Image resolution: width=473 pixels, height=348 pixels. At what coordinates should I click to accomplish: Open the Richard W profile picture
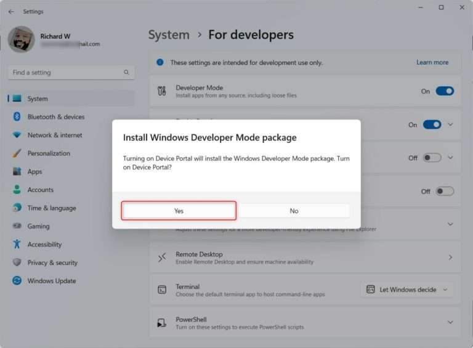pos(21,39)
